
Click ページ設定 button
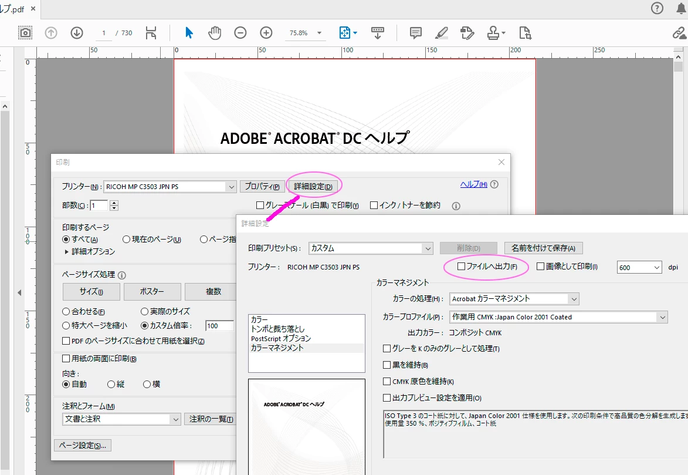(x=83, y=446)
